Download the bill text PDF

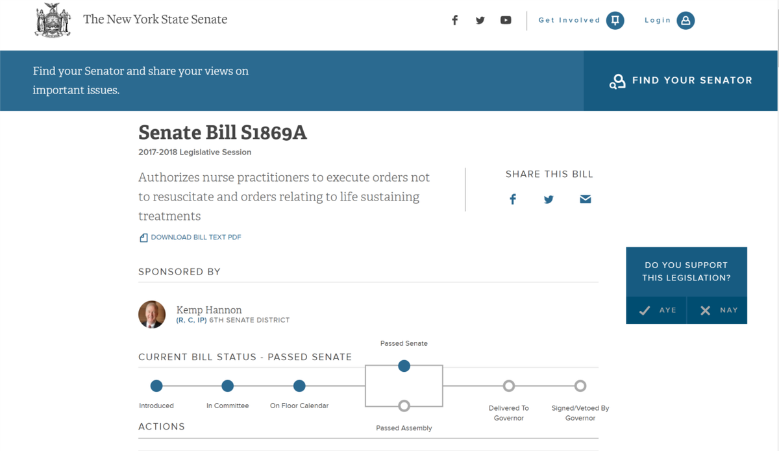[196, 238]
